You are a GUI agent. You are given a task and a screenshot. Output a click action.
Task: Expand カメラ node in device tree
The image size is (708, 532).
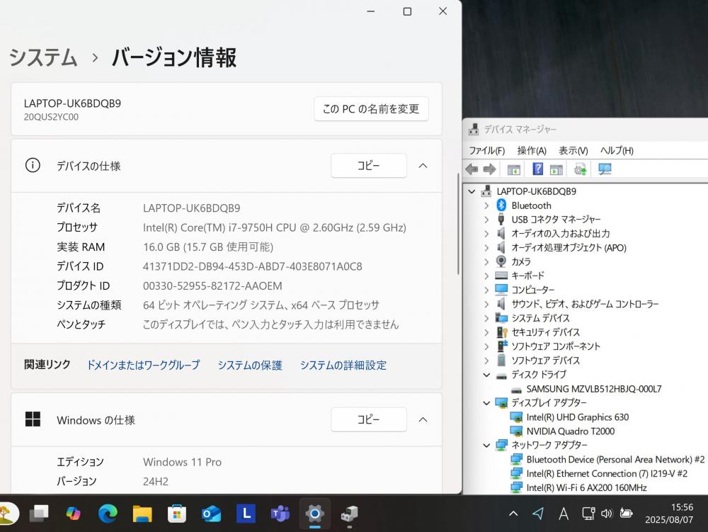pyautogui.click(x=486, y=261)
